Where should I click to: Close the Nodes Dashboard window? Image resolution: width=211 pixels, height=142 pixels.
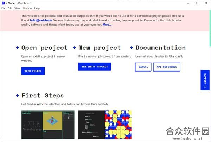pyautogui.click(x=206, y=3)
